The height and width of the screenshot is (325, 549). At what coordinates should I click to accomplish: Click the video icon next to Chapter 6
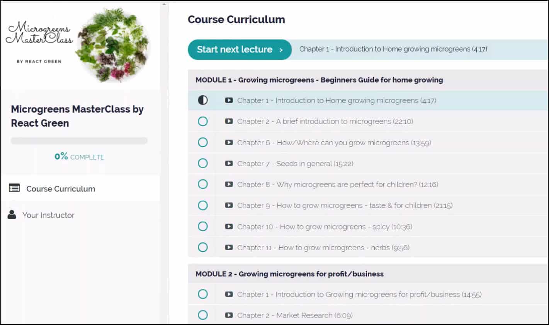tap(229, 142)
